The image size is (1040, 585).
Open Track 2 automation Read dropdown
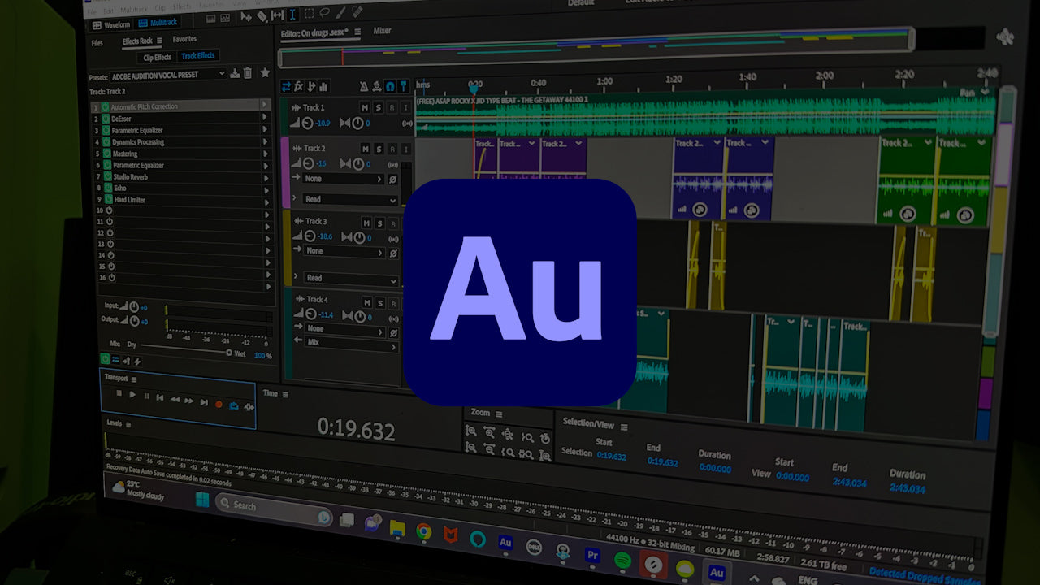coord(351,199)
